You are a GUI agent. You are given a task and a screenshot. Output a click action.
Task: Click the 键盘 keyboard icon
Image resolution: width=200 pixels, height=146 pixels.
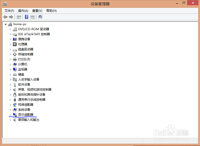click(x=15, y=75)
